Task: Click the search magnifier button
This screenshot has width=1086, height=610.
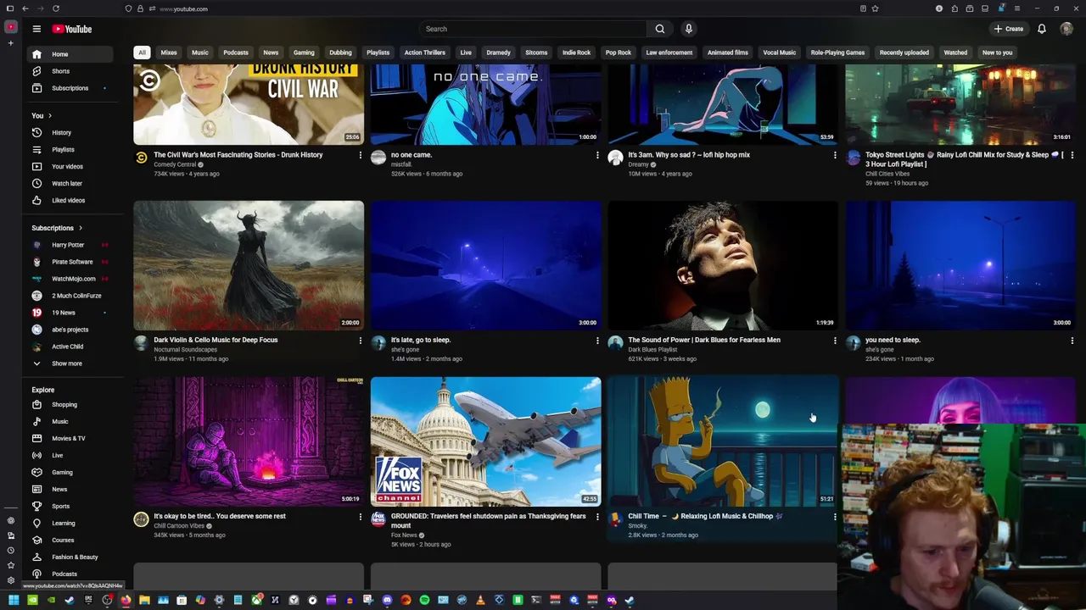Action: click(659, 29)
